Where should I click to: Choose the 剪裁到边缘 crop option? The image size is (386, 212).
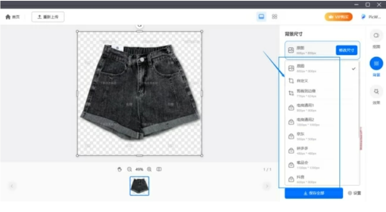(322, 93)
